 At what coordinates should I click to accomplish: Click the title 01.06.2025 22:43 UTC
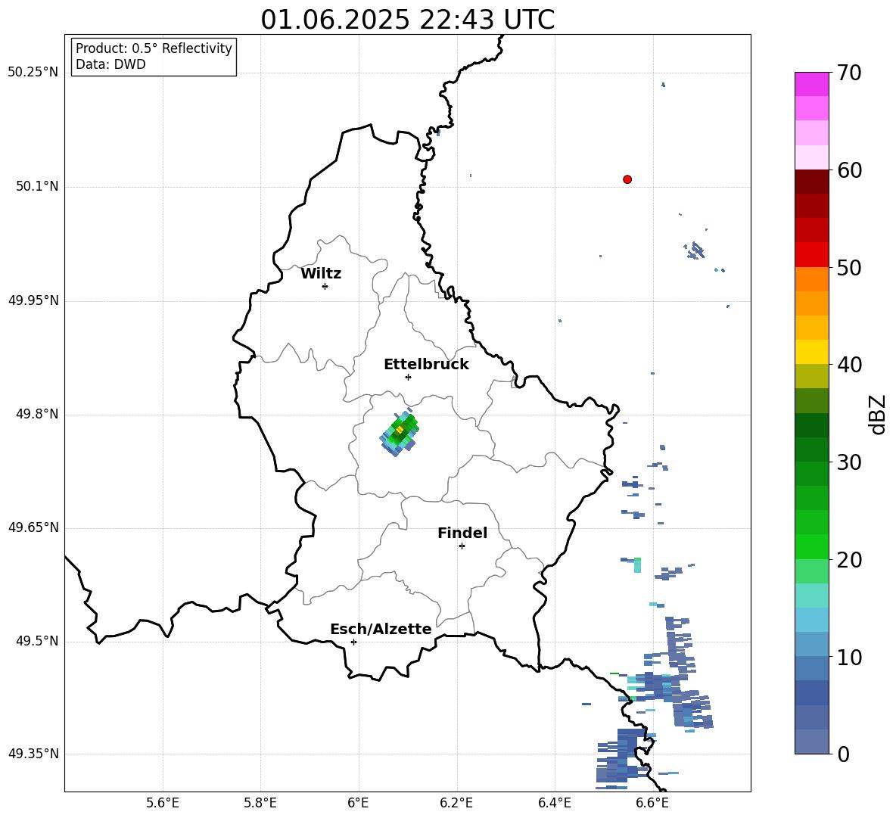408,20
